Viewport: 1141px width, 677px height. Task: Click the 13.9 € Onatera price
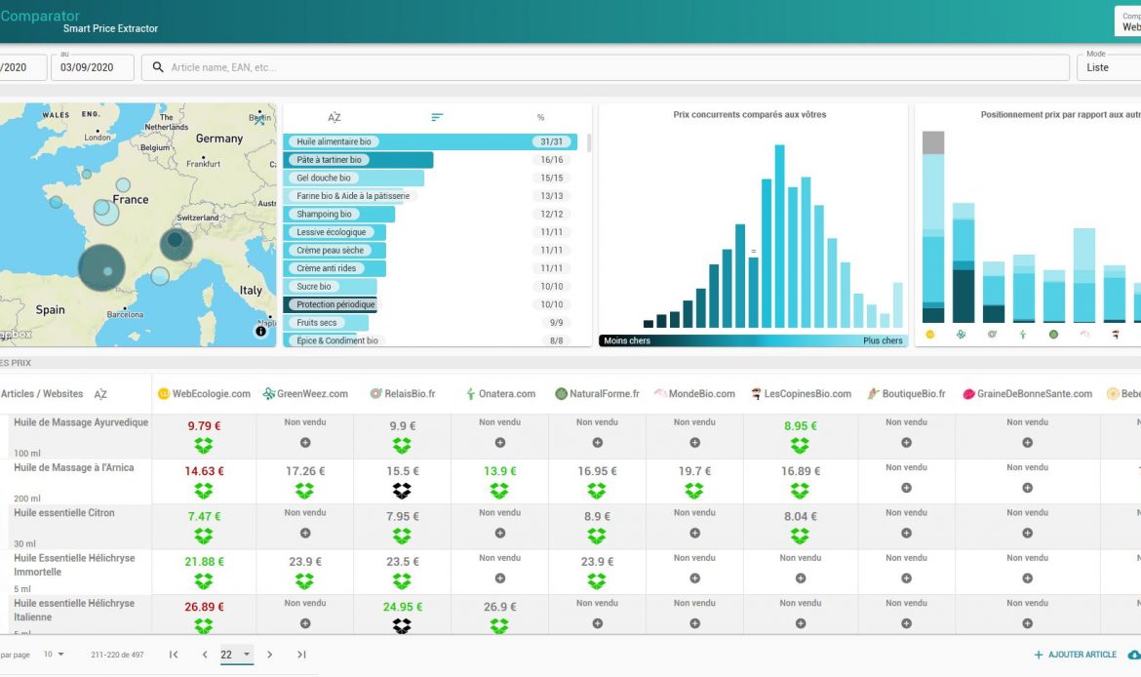coord(500,471)
